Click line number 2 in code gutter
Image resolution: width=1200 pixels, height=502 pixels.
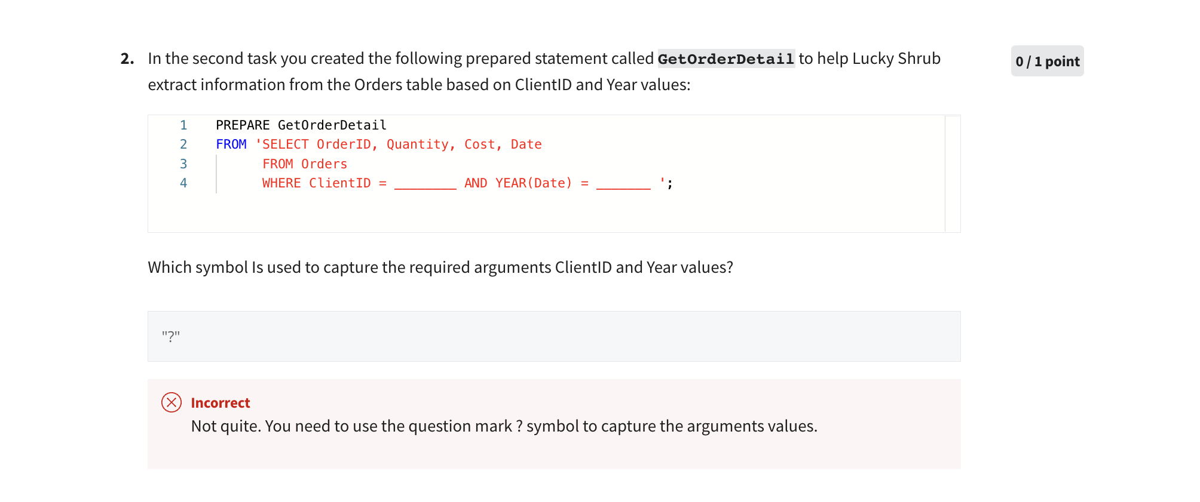(x=183, y=144)
